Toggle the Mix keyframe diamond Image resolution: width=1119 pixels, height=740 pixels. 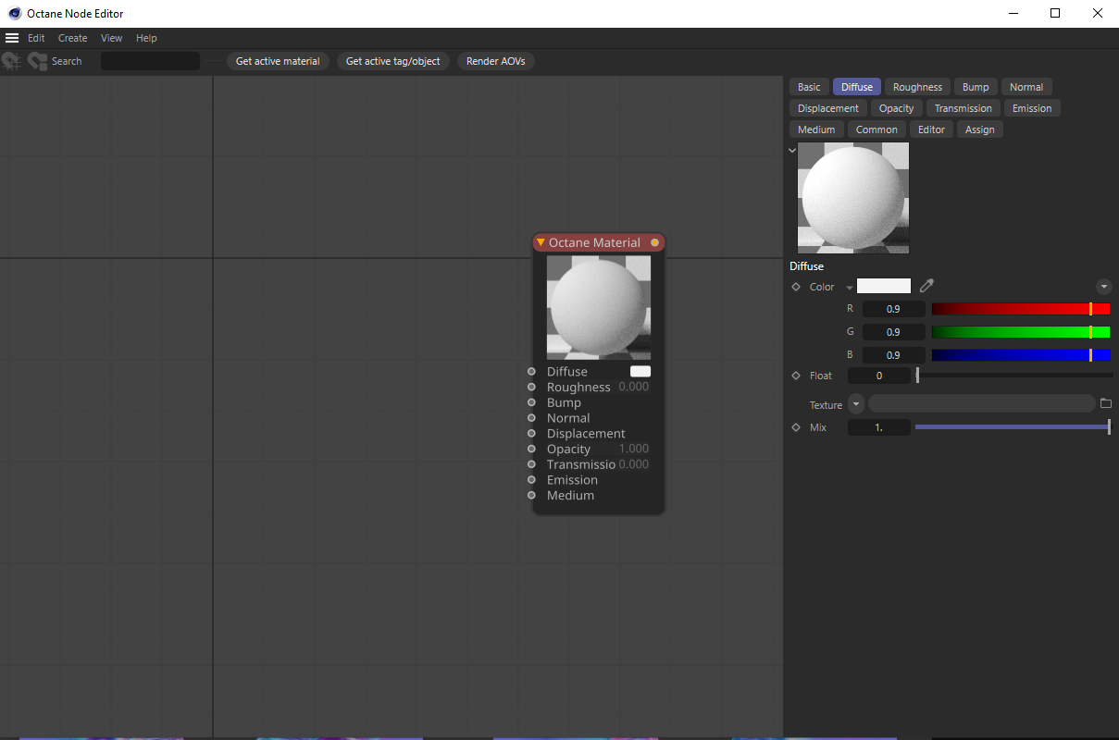tap(796, 427)
